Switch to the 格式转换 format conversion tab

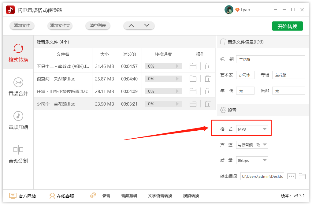[18, 53]
